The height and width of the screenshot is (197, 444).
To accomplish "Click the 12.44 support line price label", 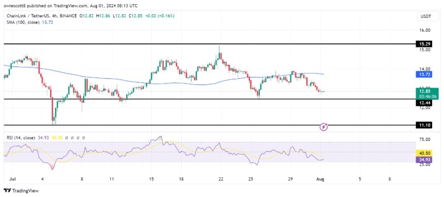I will (424, 103).
